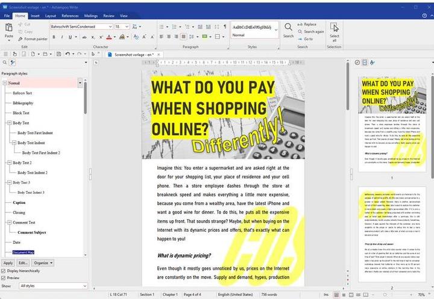Click the Replace button

307,24
